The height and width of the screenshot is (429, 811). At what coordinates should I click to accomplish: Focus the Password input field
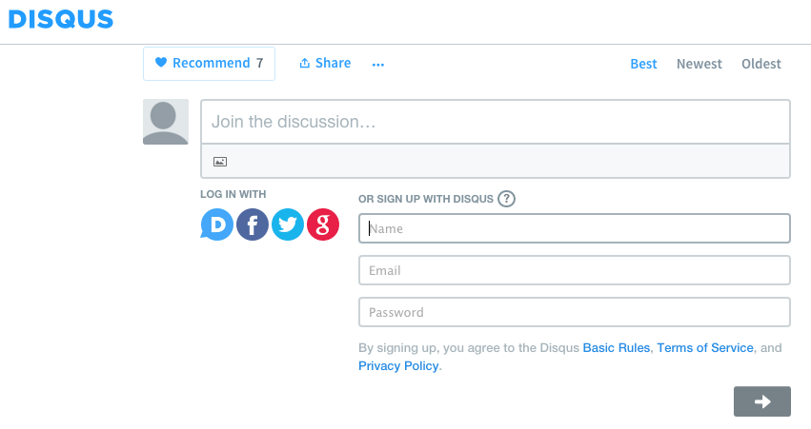(575, 312)
